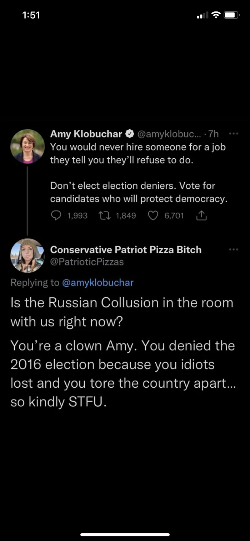Tap the reply comment bubble icon
The image size is (250, 541).
click(x=56, y=215)
